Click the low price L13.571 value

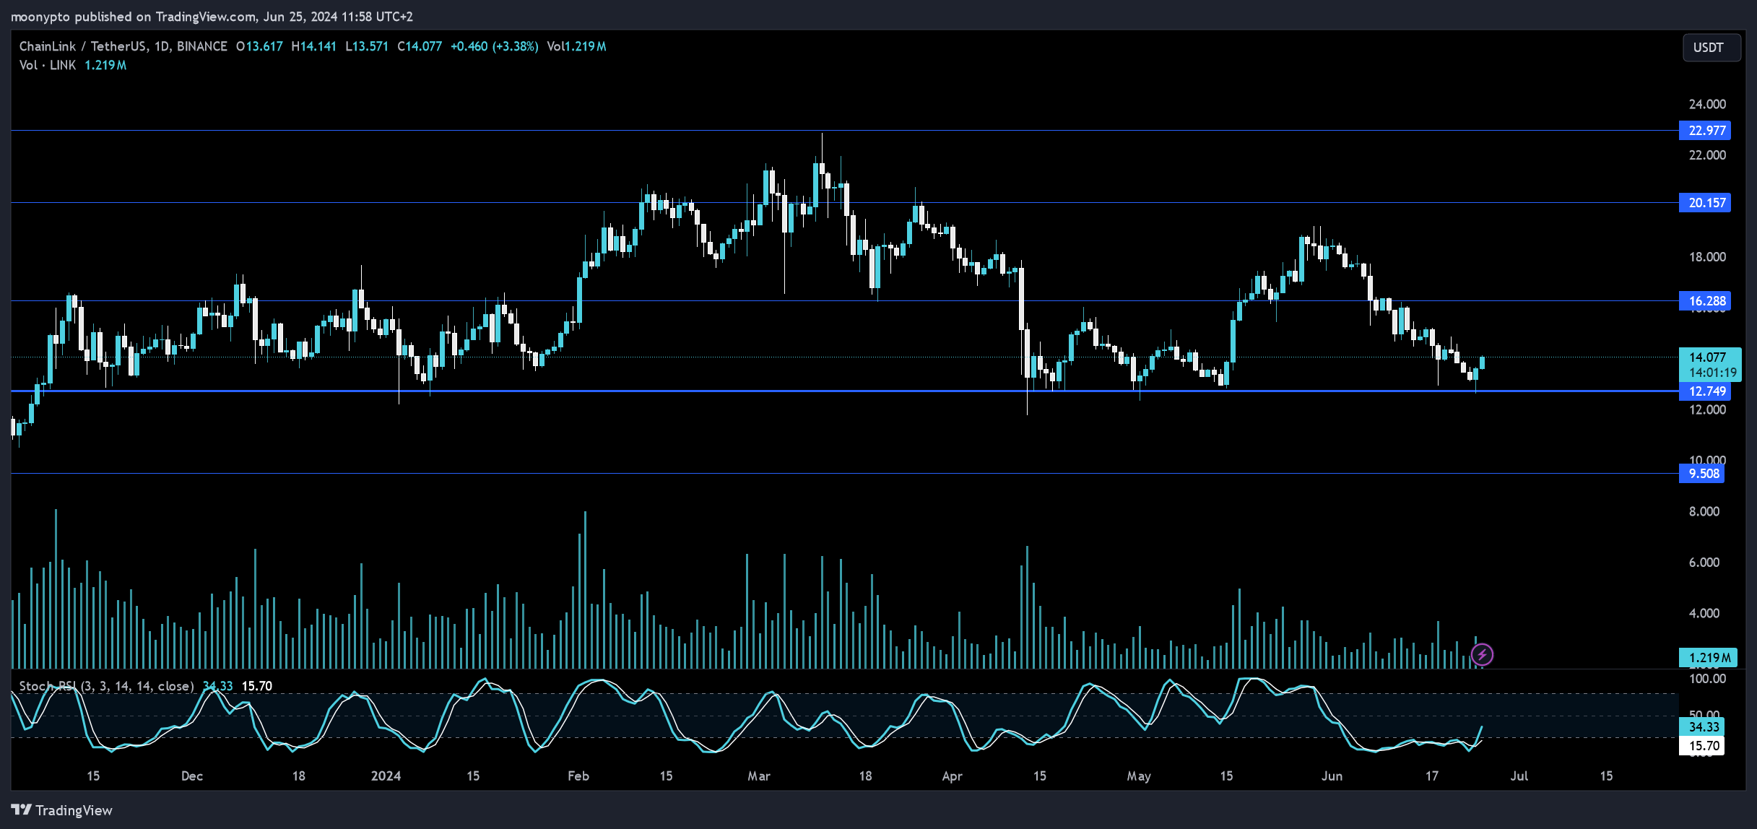(x=367, y=46)
